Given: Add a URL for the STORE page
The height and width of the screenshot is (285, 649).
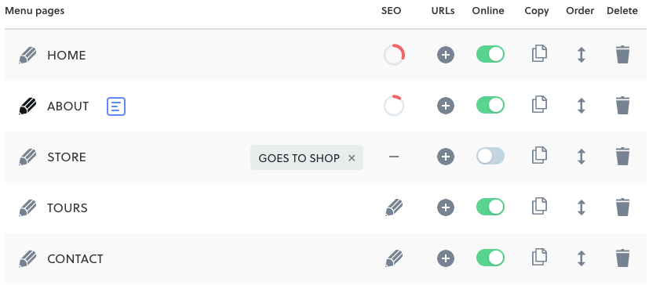Looking at the screenshot, I should [x=446, y=157].
